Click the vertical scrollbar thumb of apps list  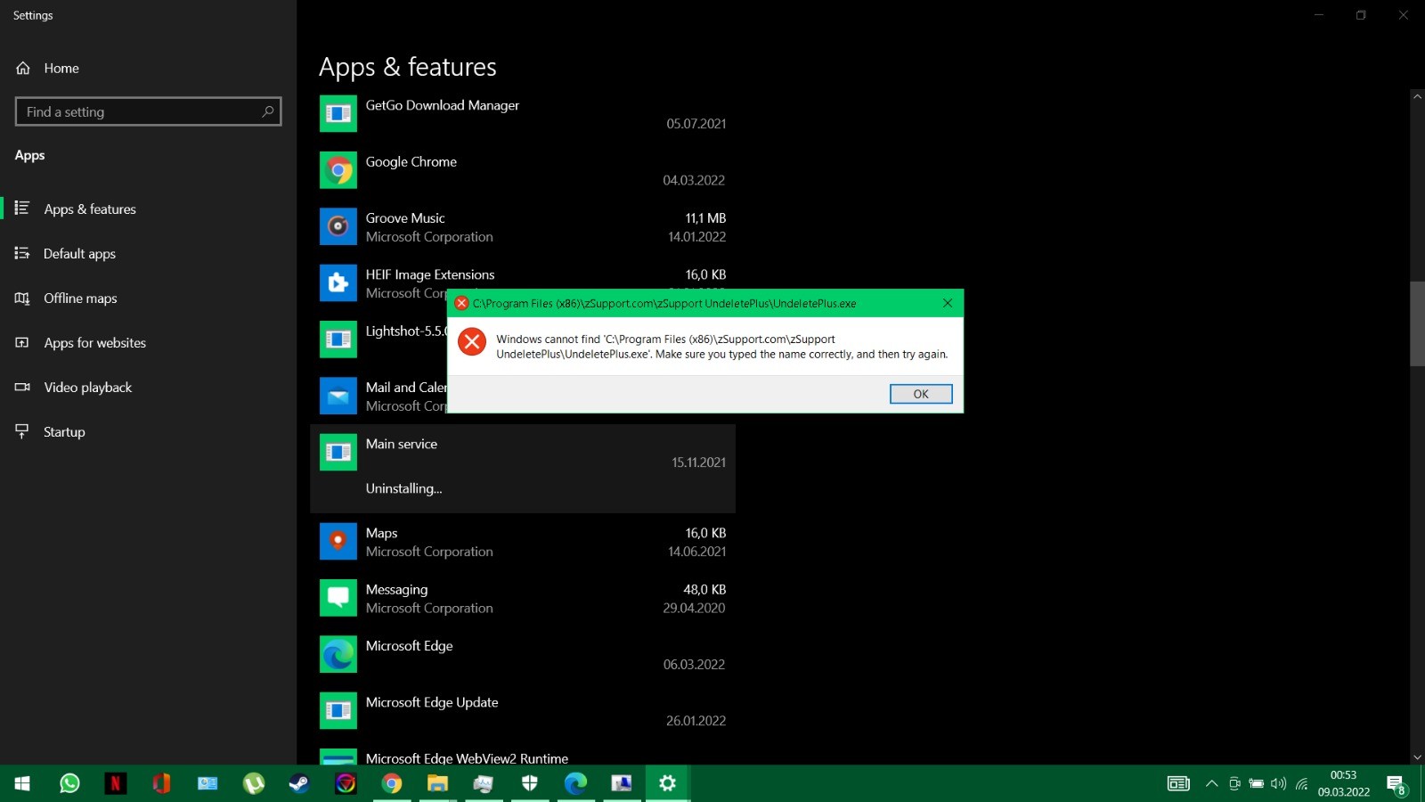[x=1417, y=323]
